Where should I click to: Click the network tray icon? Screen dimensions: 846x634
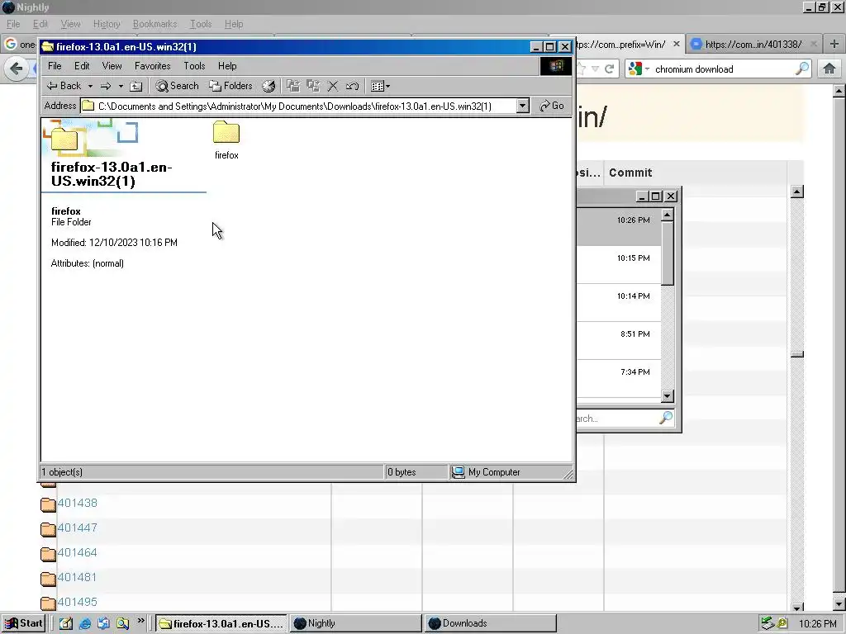tap(768, 624)
